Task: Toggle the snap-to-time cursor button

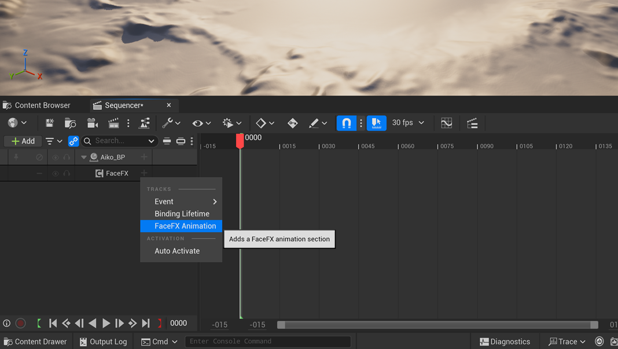Action: pyautogui.click(x=376, y=123)
